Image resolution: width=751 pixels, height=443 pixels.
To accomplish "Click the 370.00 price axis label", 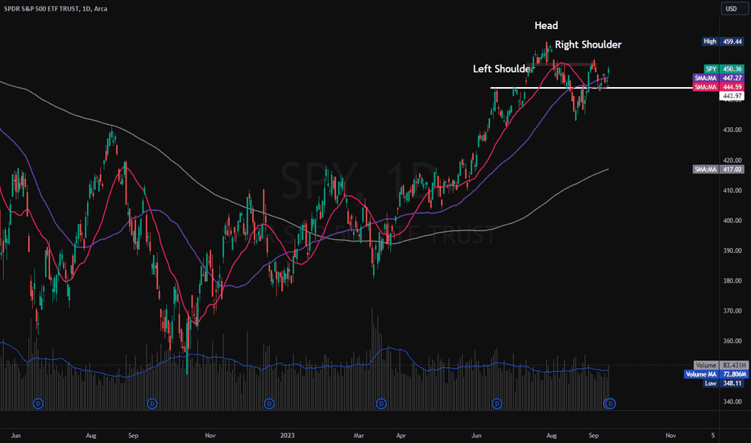I will 732,311.
